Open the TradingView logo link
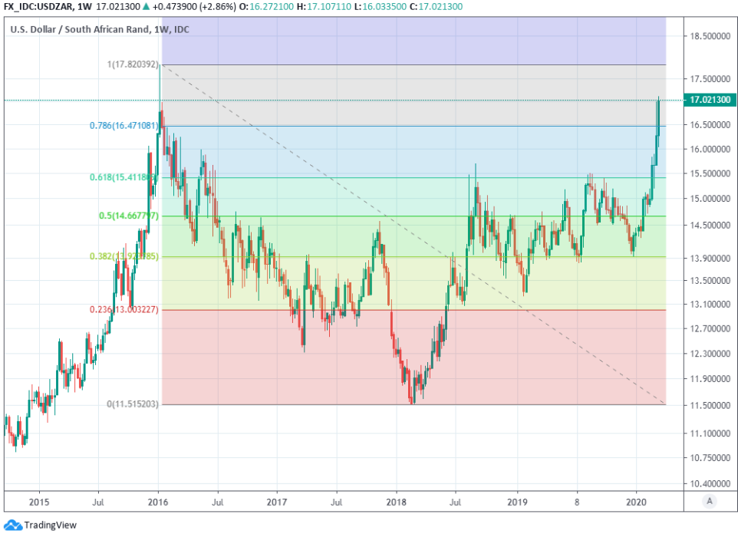The height and width of the screenshot is (534, 738). [41, 525]
